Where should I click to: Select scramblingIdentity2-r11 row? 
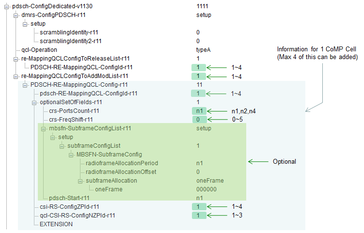[71, 41]
